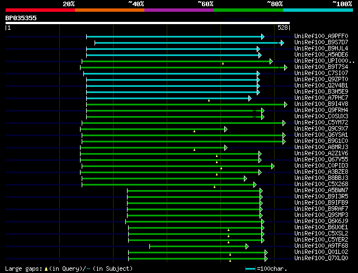Viewport: 358px width, 273px height.
Task: Click the UniRef100_C5X268 label
Action: pyautogui.click(x=321, y=184)
